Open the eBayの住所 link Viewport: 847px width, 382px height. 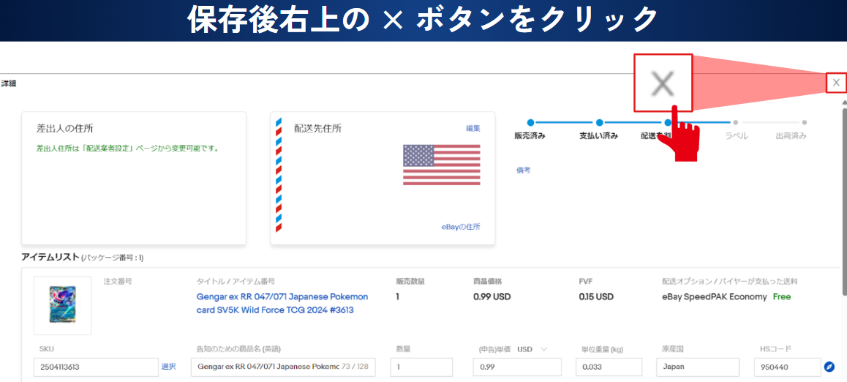click(461, 227)
